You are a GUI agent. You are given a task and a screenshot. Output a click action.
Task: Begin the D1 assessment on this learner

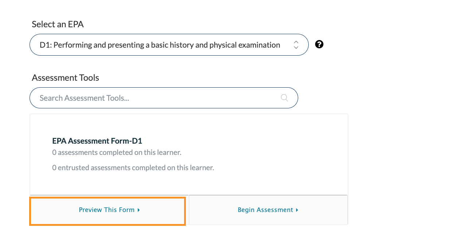[268, 210]
